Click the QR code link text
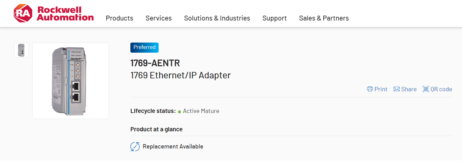 click(441, 89)
